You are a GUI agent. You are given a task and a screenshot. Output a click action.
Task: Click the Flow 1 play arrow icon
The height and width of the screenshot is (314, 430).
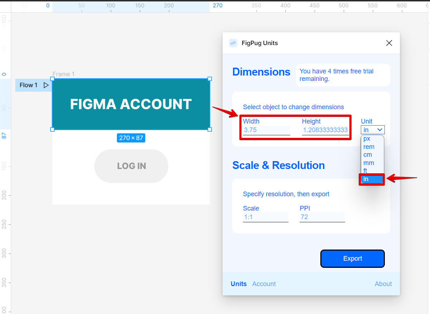[46, 85]
